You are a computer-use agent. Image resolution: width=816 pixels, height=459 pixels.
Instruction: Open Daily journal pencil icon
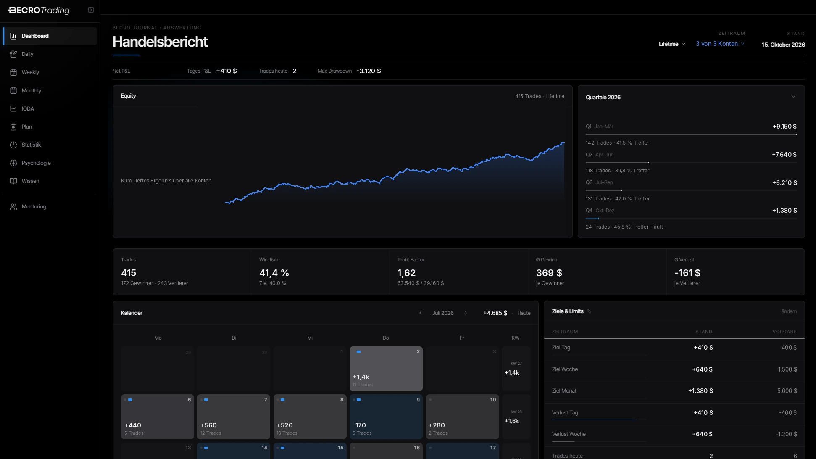pos(13,54)
